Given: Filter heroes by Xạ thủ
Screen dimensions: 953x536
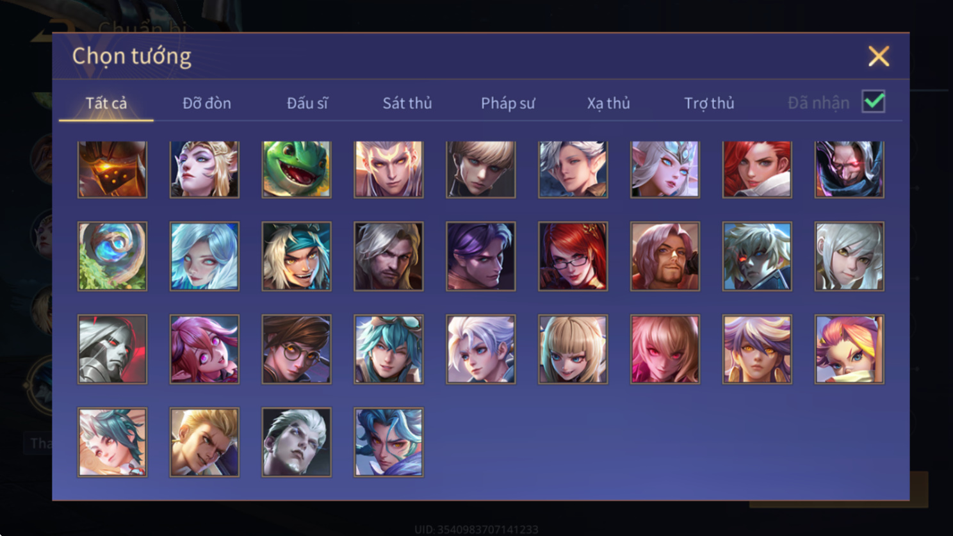Looking at the screenshot, I should click(x=608, y=103).
